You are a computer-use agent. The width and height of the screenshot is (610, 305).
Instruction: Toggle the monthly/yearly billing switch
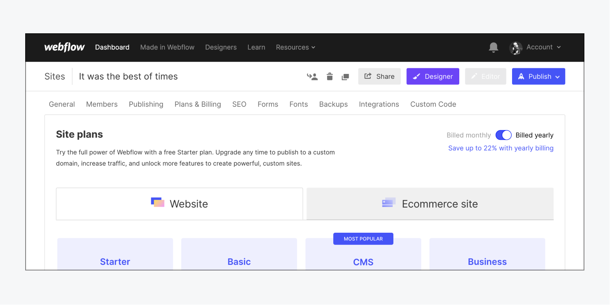[x=504, y=135]
